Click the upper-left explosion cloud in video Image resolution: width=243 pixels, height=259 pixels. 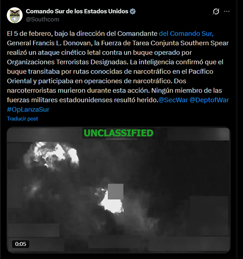53,154
